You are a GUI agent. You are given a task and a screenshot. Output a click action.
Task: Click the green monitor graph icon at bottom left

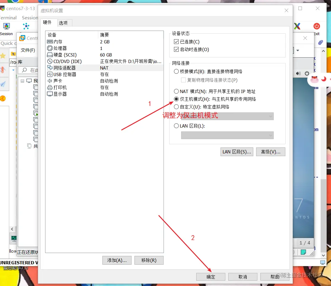click(14, 239)
